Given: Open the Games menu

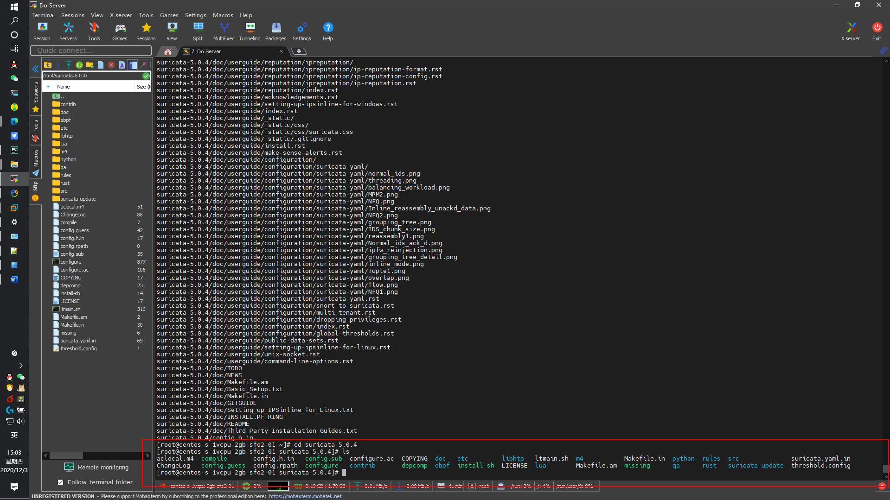Looking at the screenshot, I should 169,15.
